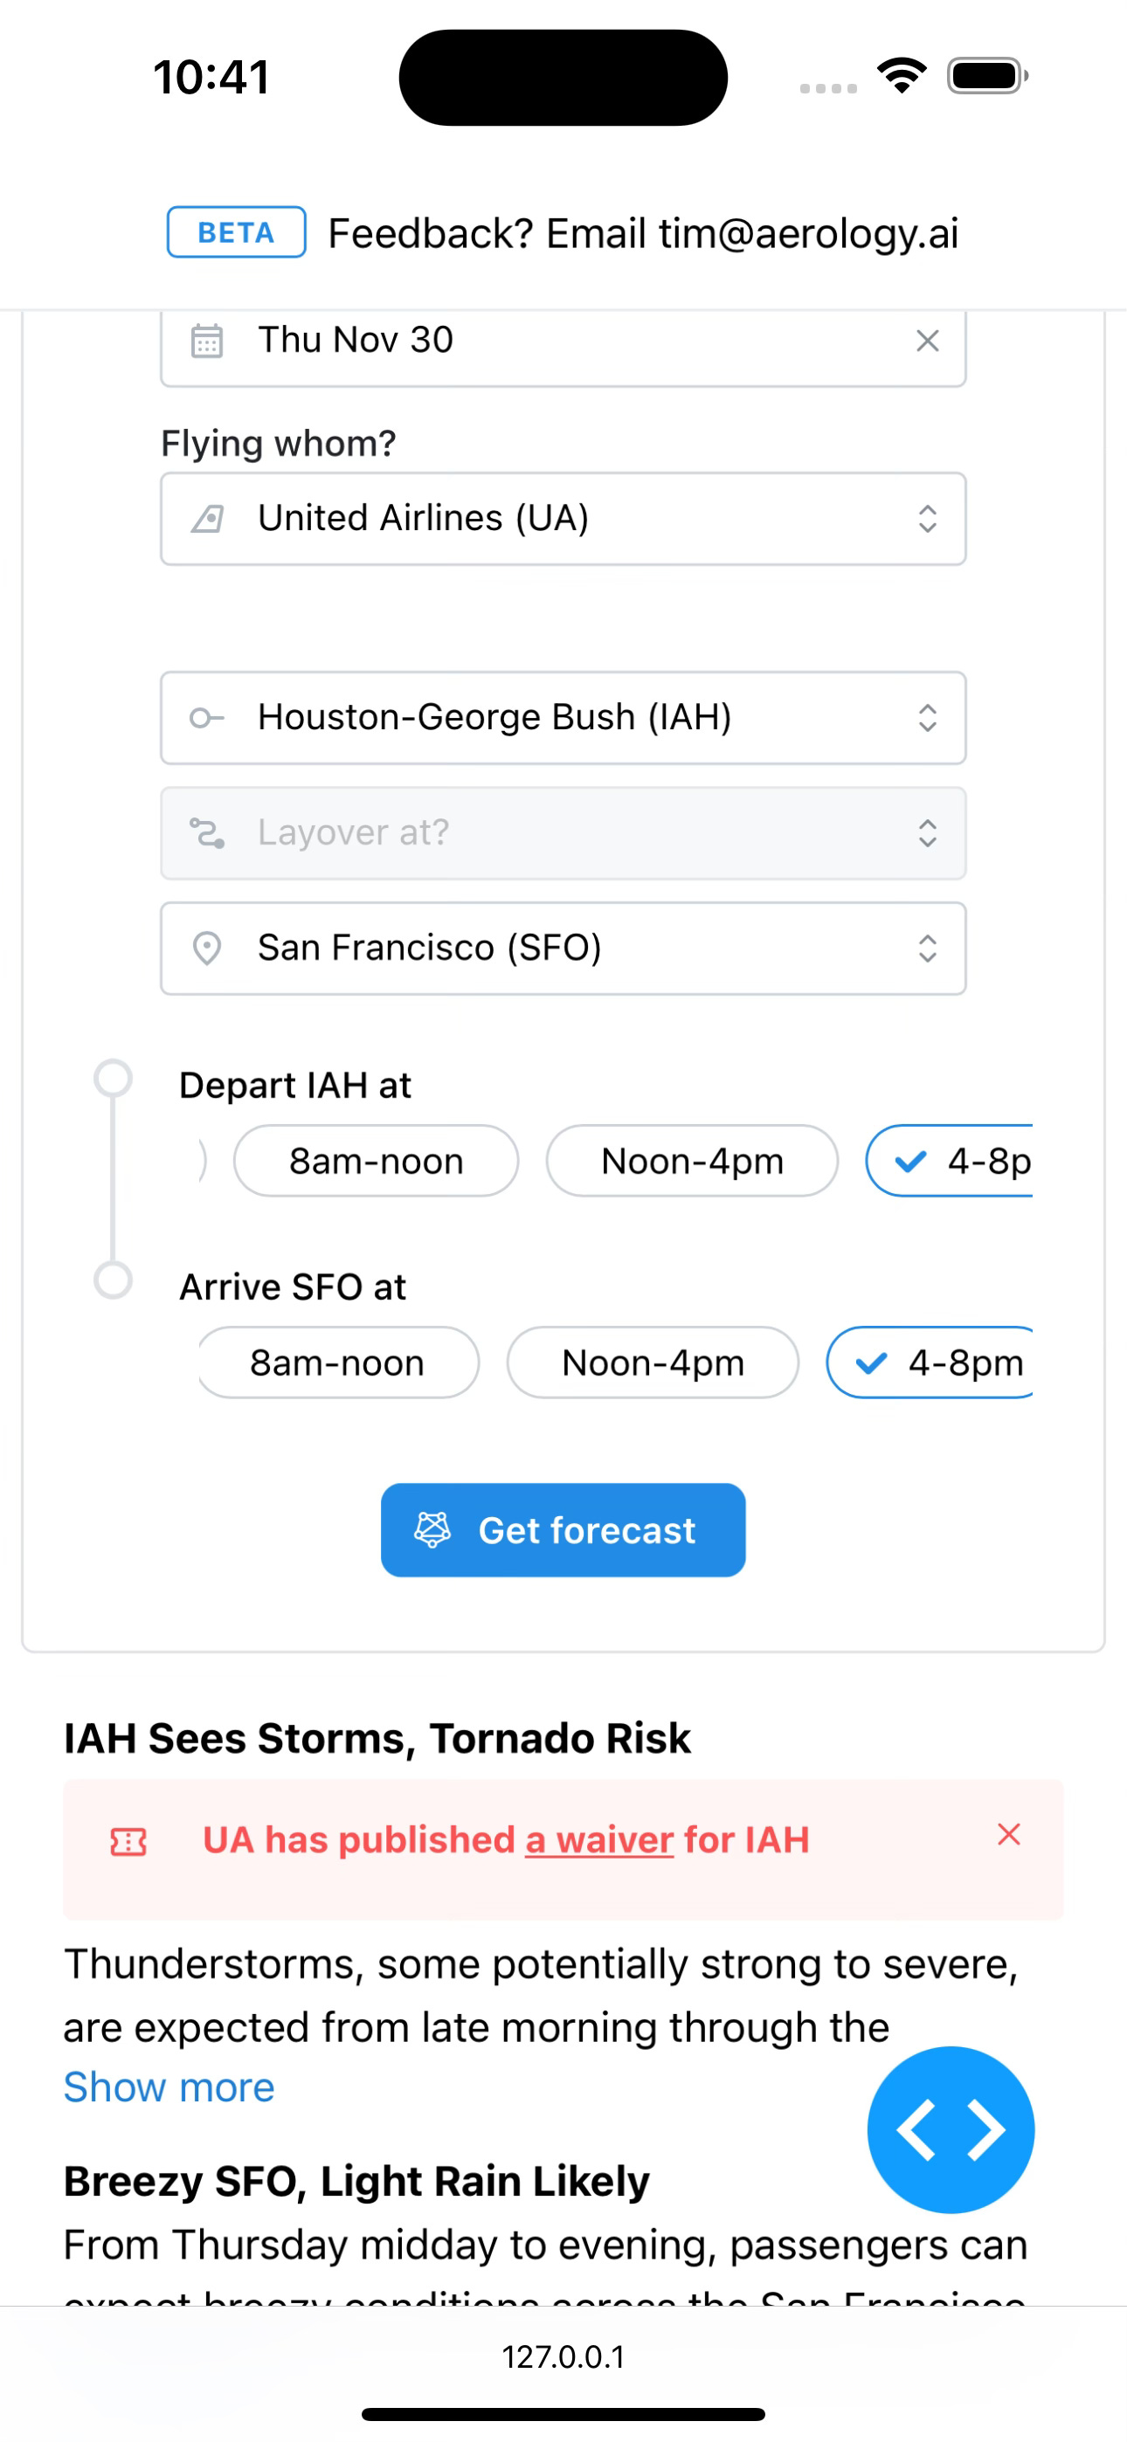This screenshot has height=2442, width=1127.
Task: Deselect the 4-8pm Arrive SFO chip
Action: coord(930,1362)
